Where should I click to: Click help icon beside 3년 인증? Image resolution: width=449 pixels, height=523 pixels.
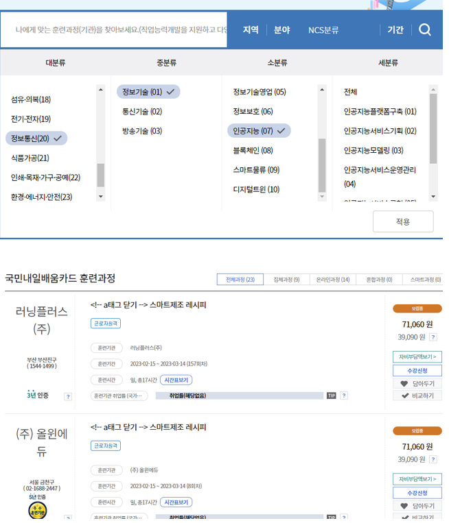[68, 396]
